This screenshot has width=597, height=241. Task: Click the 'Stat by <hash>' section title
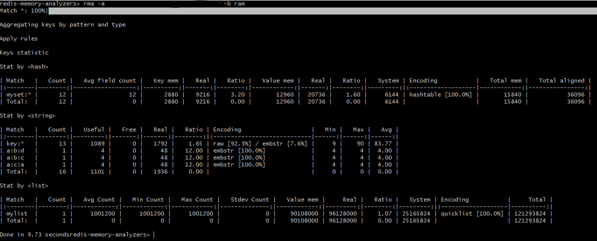click(x=24, y=66)
